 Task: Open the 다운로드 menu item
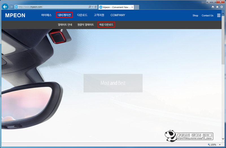pos(82,15)
